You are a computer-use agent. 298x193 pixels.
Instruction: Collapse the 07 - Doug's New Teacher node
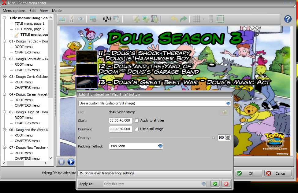5,147
